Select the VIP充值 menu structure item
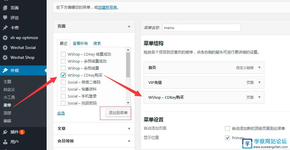The height and width of the screenshot is (150, 290). coord(204,82)
